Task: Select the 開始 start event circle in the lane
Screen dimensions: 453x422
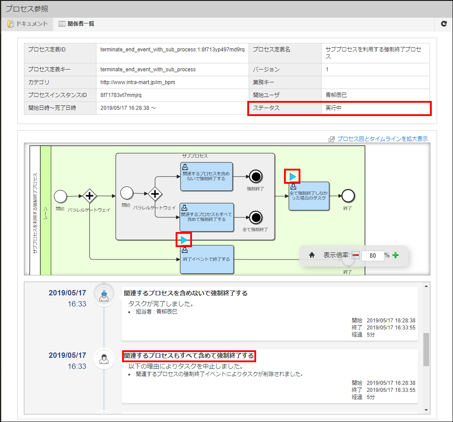Action: [x=60, y=196]
